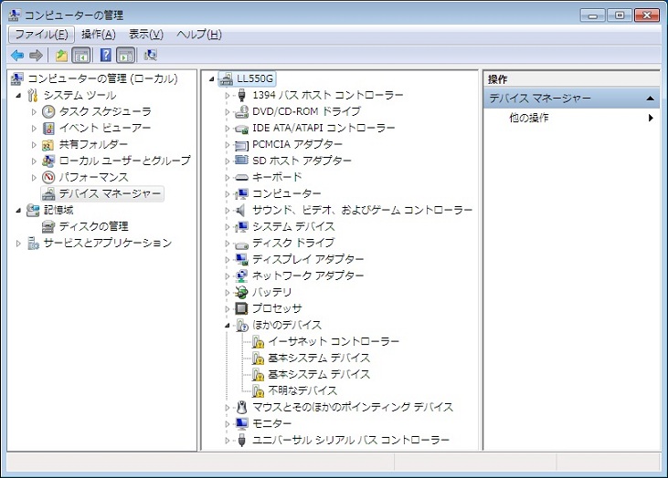Image resolution: width=668 pixels, height=478 pixels.
Task: Toggle the action pane toolbar icon
Action: pos(126,56)
